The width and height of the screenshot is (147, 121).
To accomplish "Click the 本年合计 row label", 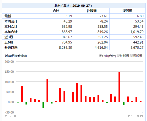I will pos(11,32).
